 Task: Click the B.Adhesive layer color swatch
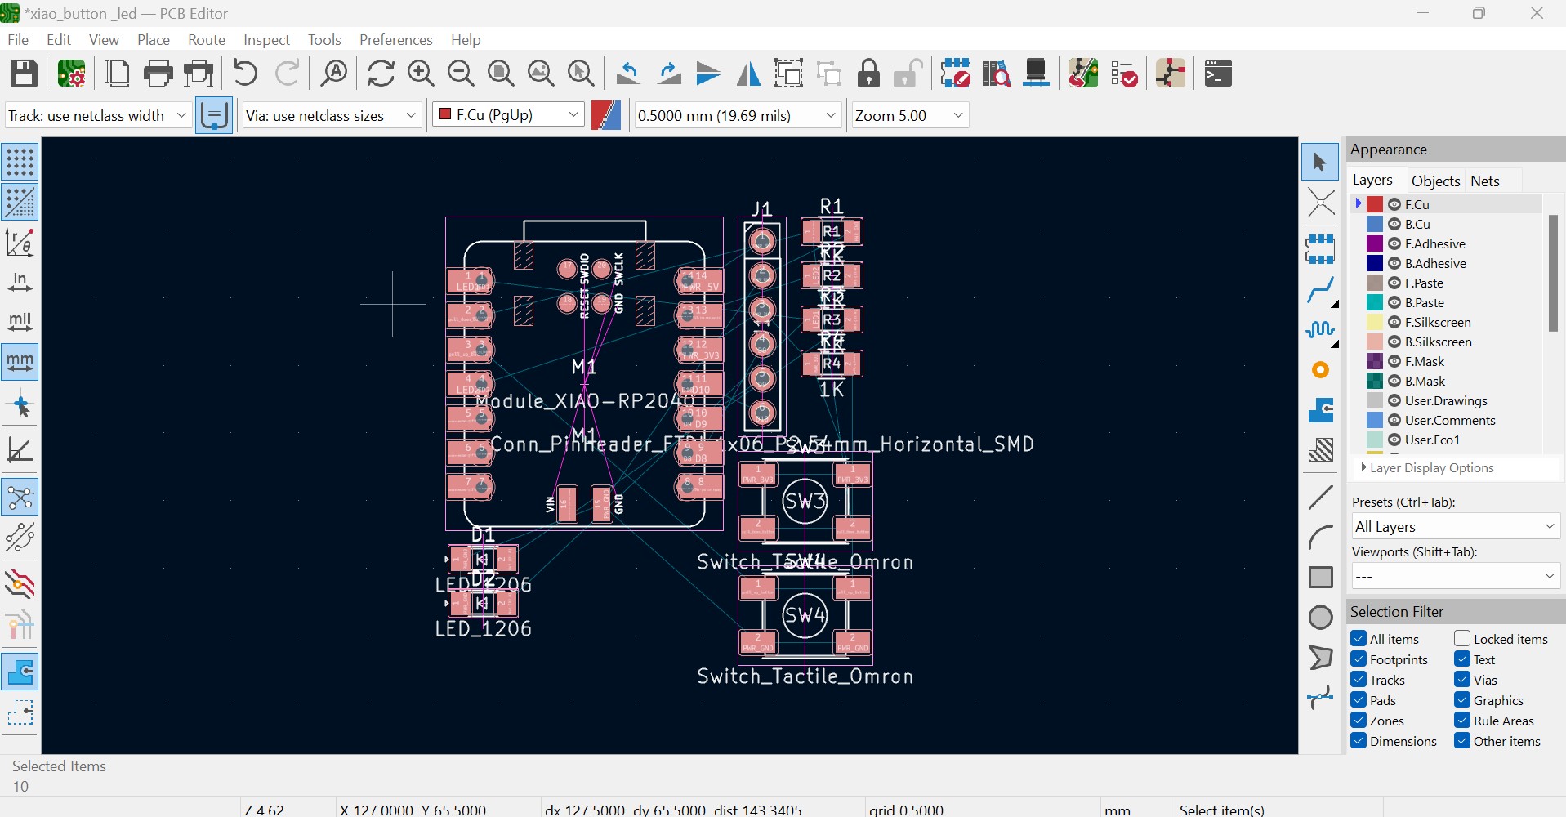(x=1375, y=263)
